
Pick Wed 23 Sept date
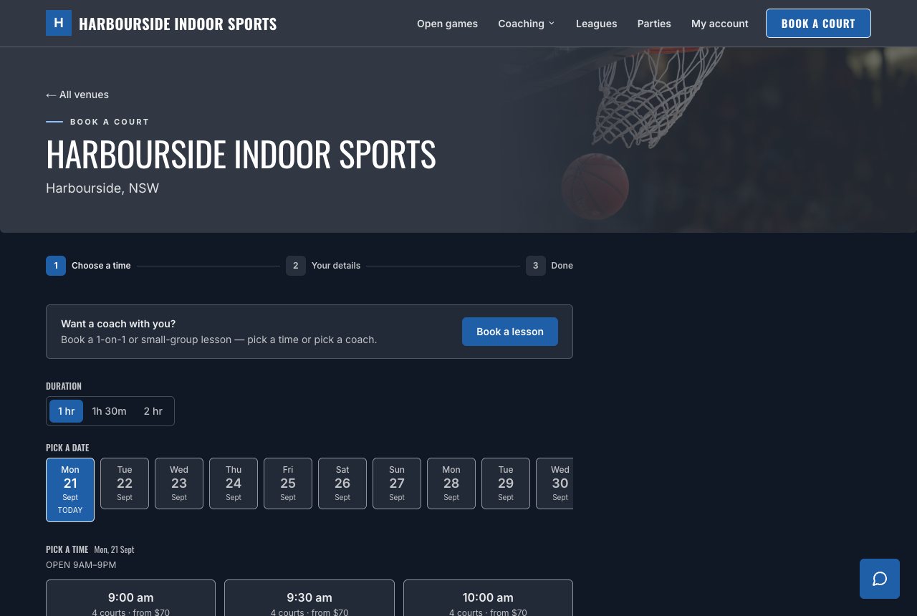pyautogui.click(x=179, y=483)
